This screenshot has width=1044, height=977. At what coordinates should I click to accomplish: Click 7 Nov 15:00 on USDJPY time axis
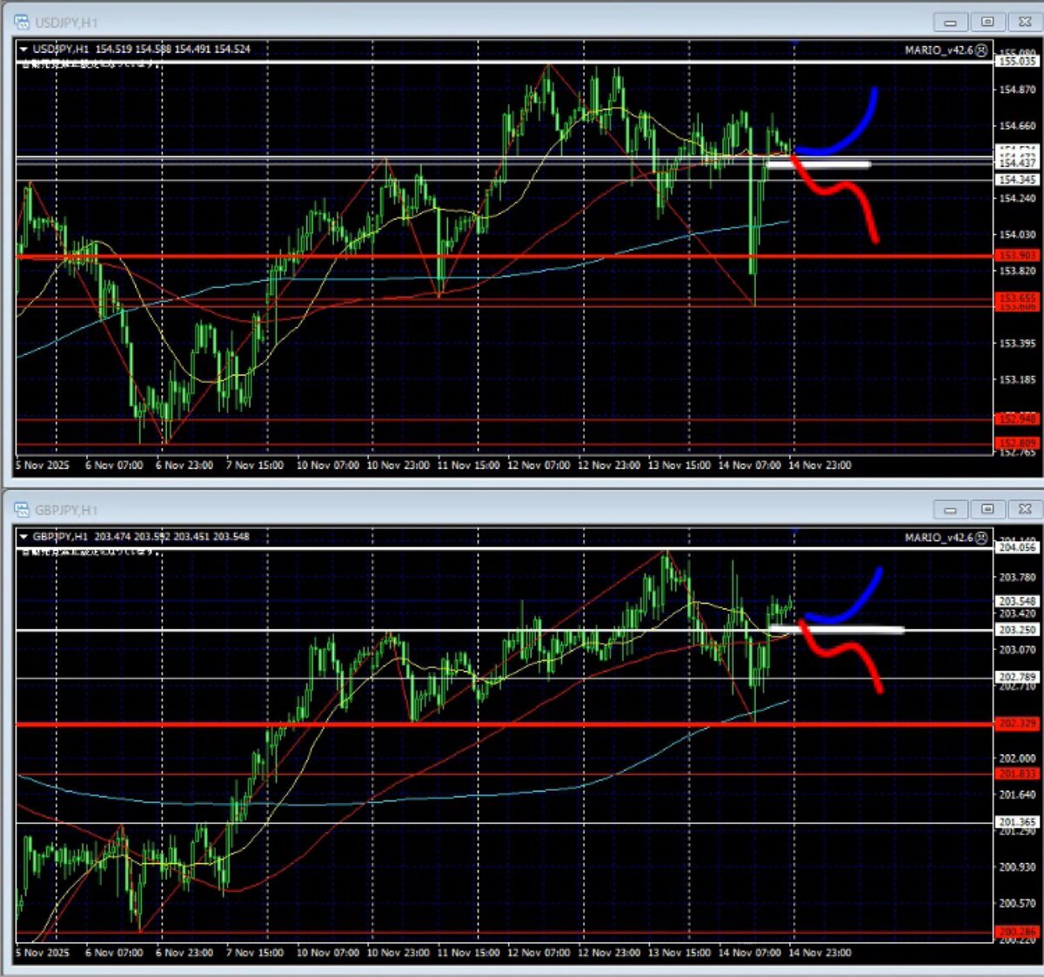[255, 465]
